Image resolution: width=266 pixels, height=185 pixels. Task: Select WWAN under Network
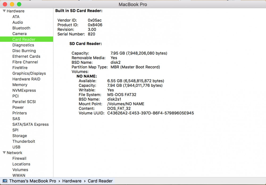(x=19, y=175)
